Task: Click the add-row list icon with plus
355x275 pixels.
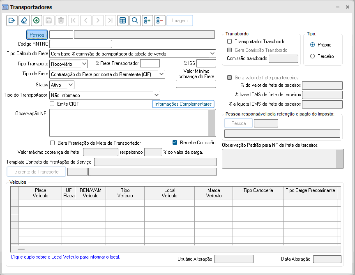Action: [148, 21]
